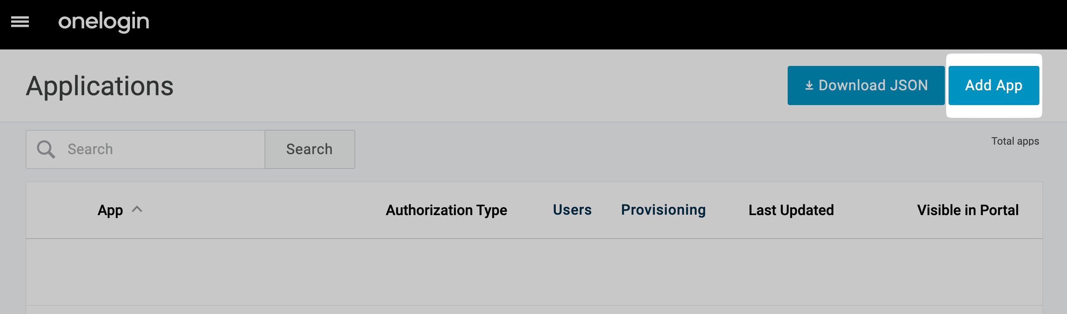Click the sort arrow next to App
Image resolution: width=1067 pixels, height=314 pixels.
point(138,209)
